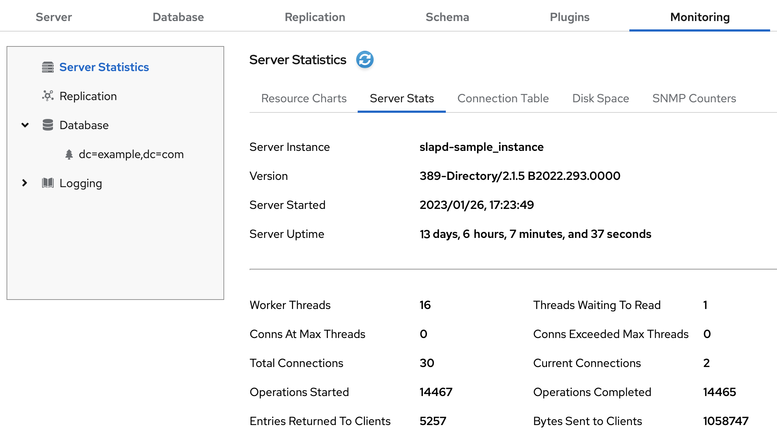The height and width of the screenshot is (441, 777).
Task: Switch to the Replication top navigation tab
Action: (314, 17)
